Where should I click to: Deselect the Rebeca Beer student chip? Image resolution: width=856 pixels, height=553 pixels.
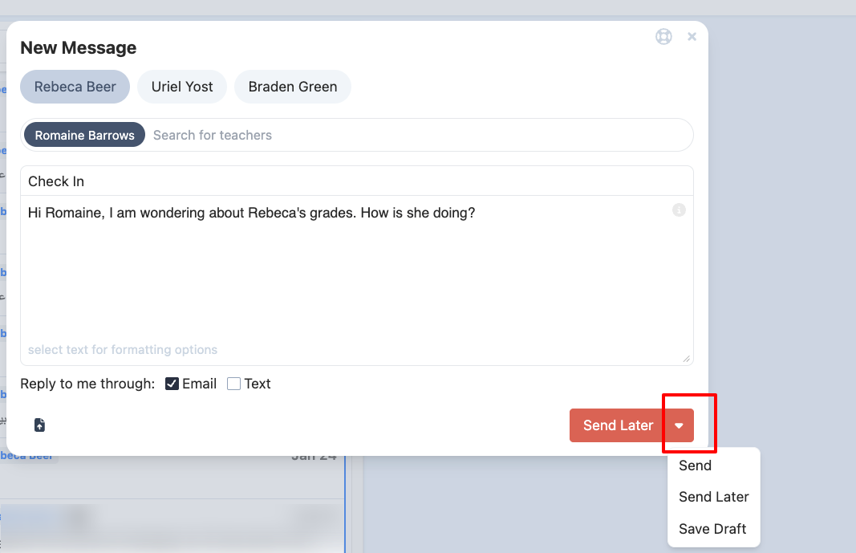tap(75, 86)
